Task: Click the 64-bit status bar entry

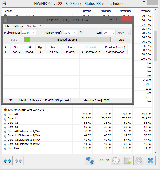Action: click(x=22, y=100)
